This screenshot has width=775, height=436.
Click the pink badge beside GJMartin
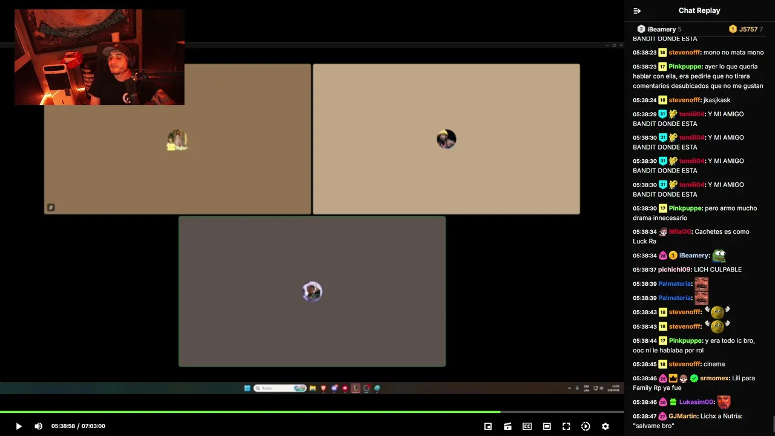(x=662, y=416)
